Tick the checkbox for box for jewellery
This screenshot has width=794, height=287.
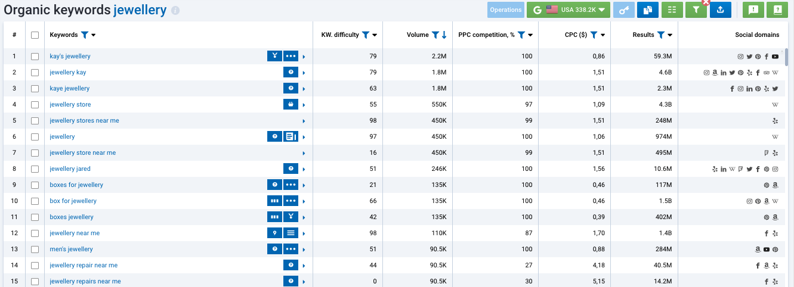(35, 201)
